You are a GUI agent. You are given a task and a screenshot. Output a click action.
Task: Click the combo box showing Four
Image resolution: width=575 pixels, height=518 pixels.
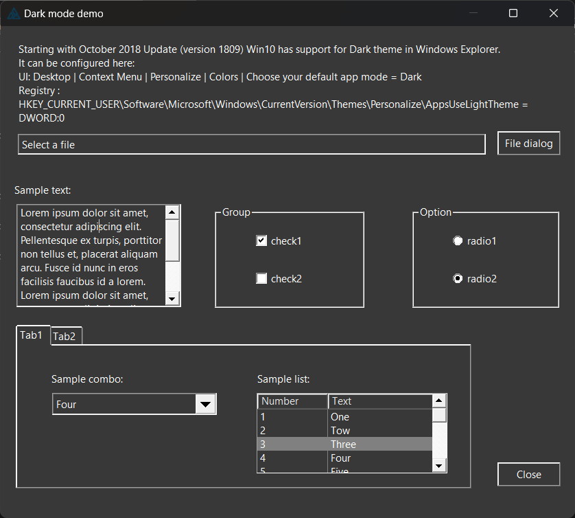(x=124, y=405)
